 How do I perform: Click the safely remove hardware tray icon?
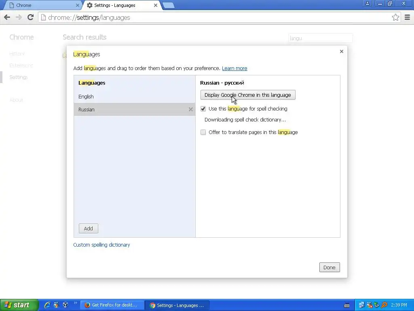point(377,305)
